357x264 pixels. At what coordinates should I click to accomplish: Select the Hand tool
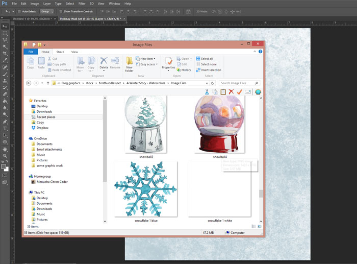5,149
